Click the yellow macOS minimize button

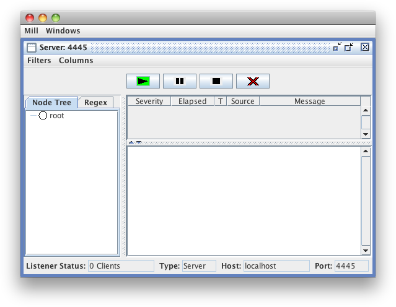click(x=43, y=18)
